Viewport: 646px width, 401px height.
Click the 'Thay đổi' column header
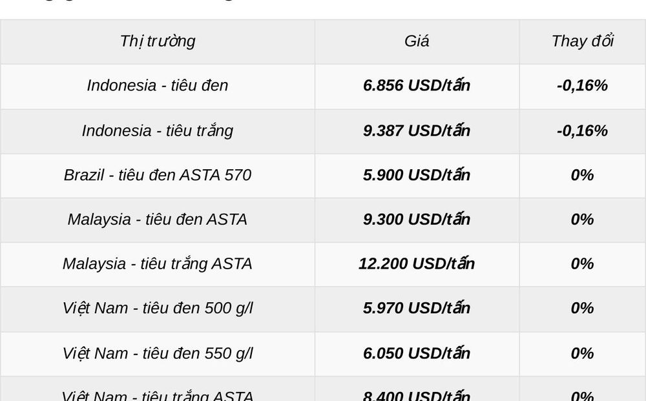[582, 41]
